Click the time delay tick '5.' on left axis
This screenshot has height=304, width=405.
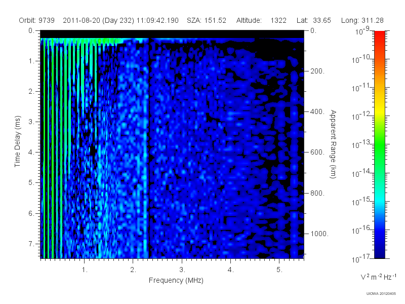pyautogui.click(x=31, y=183)
